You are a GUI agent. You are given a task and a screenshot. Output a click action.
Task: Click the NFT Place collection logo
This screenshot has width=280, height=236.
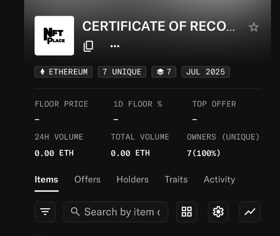(x=54, y=36)
